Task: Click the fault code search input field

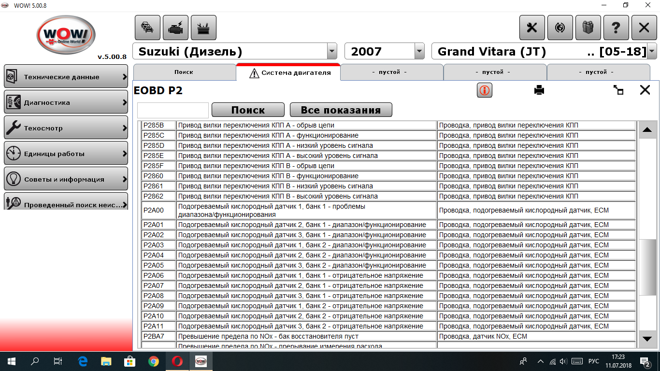Action: pos(173,110)
